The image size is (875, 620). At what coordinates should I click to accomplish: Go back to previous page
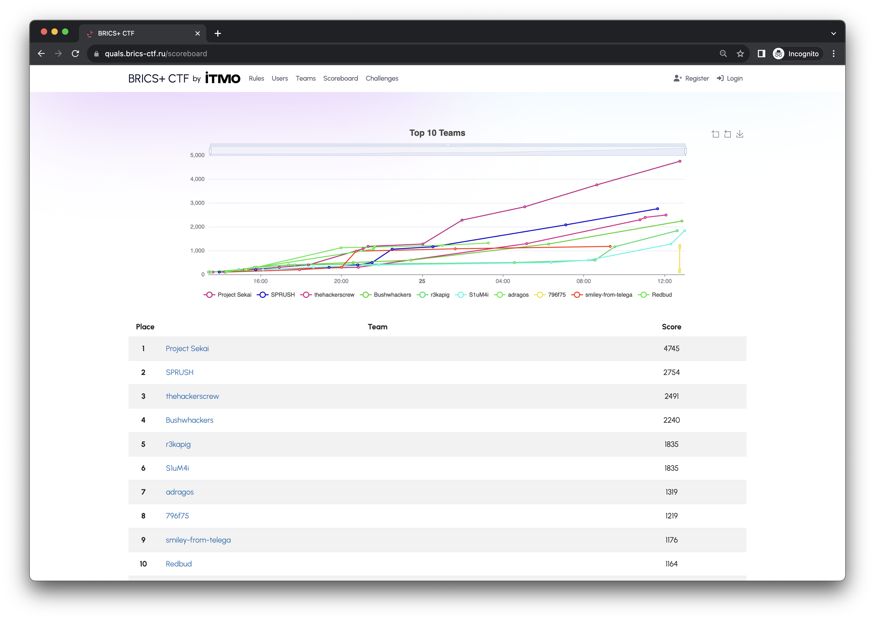(41, 54)
